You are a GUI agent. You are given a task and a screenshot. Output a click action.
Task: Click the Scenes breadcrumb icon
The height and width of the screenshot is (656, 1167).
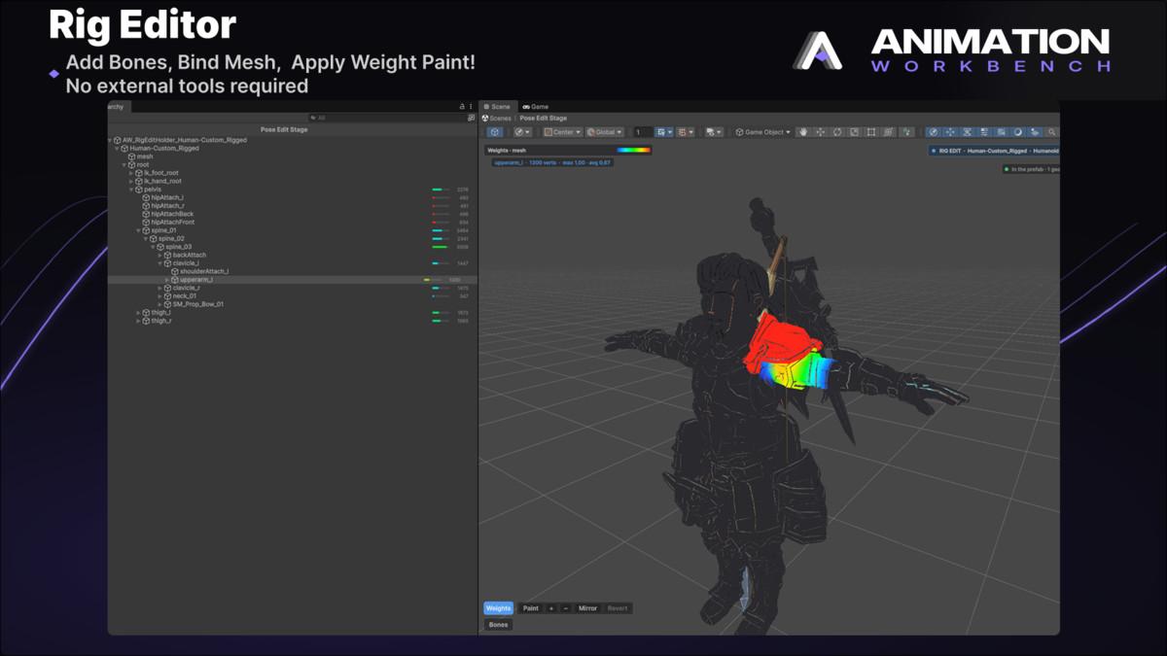pos(486,119)
